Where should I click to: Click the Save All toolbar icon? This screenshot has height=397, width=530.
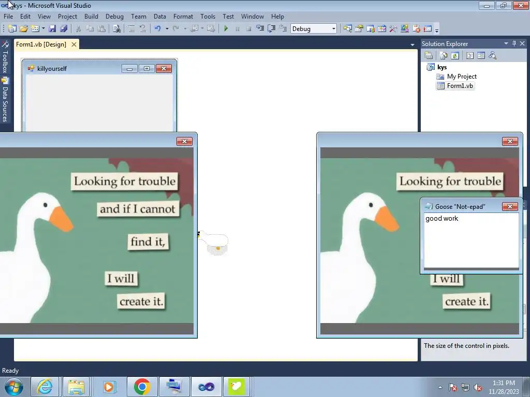click(64, 29)
